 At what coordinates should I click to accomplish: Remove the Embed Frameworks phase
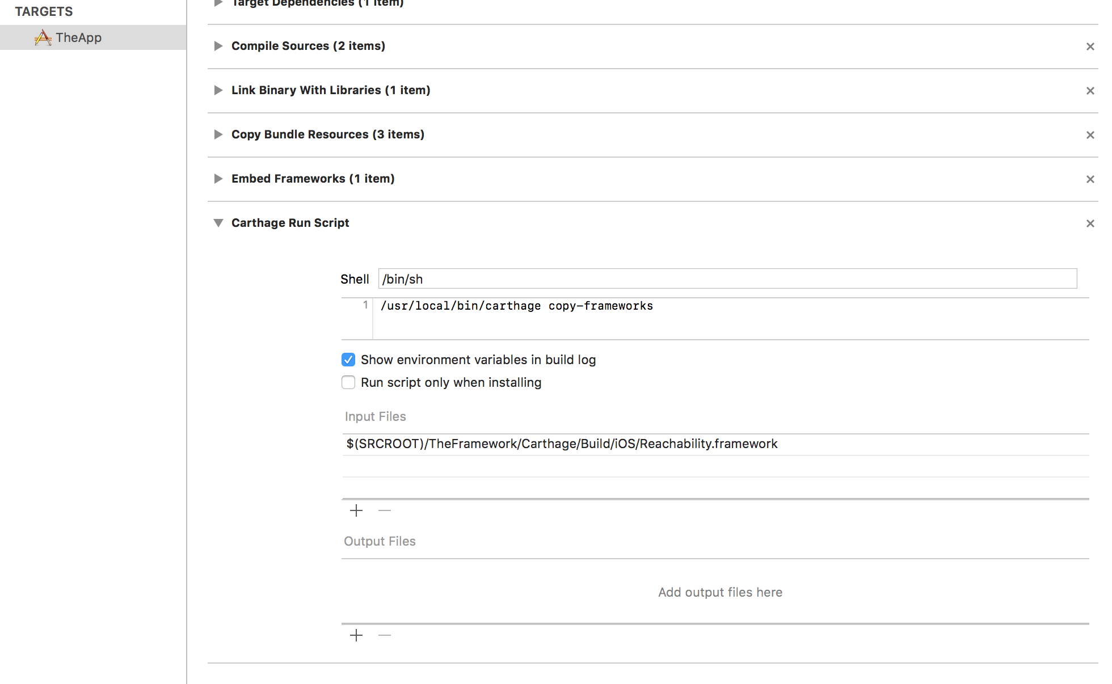(1090, 179)
